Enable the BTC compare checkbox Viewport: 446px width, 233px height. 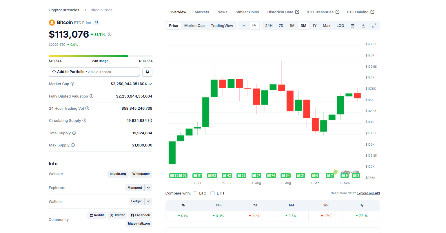195,193
